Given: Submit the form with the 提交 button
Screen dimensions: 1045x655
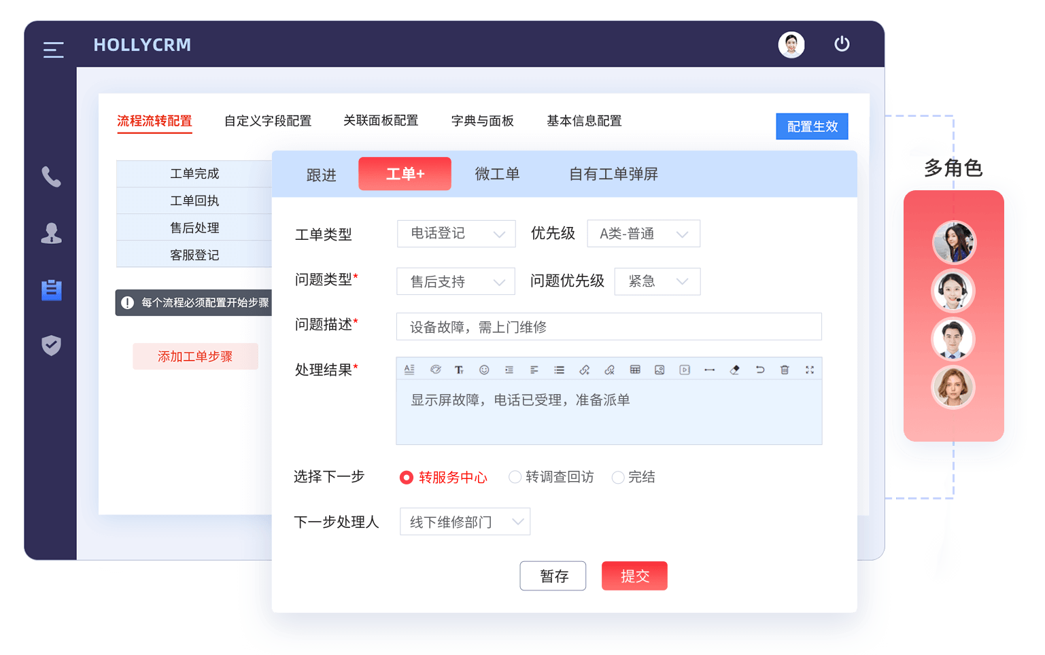Looking at the screenshot, I should click(x=634, y=576).
